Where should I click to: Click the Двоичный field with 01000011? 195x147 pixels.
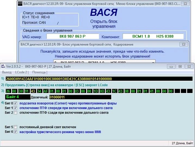[x=80, y=97]
